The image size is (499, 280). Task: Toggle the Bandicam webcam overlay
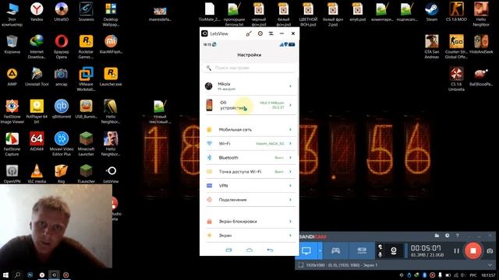click(394, 250)
